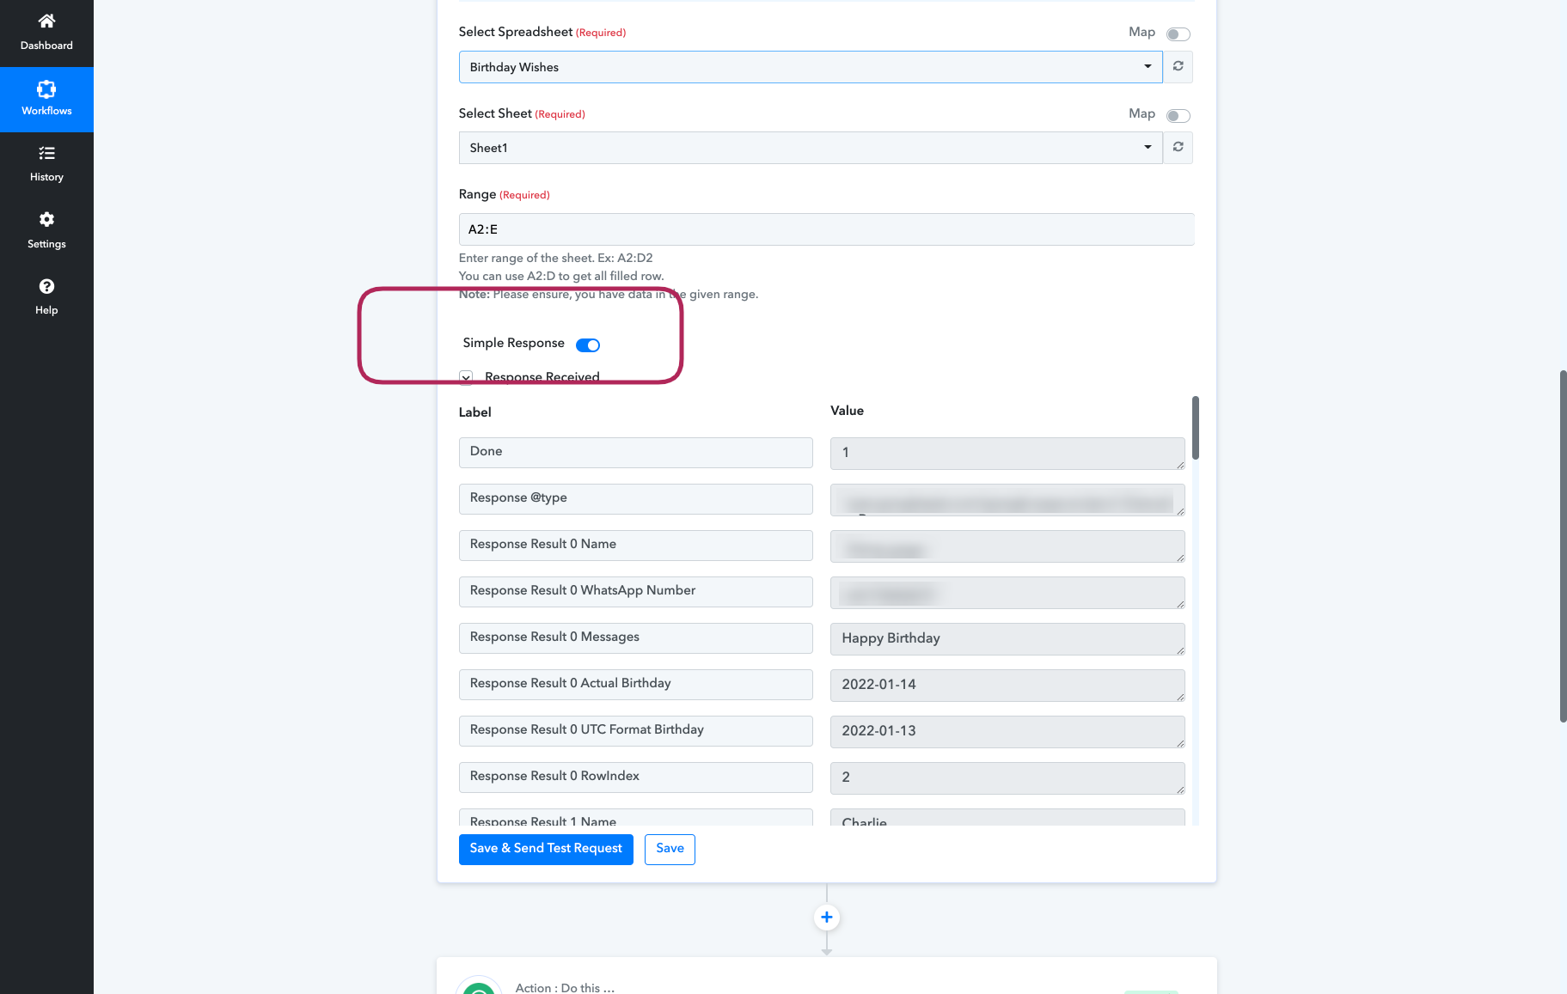Open the Settings gear icon
Image resolution: width=1567 pixels, height=994 pixels.
46,219
